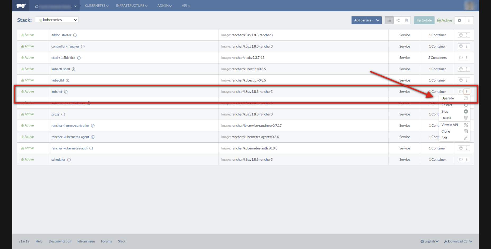Viewport: 491px width, 249px height.
Task: Open the English language selector
Action: click(x=429, y=241)
